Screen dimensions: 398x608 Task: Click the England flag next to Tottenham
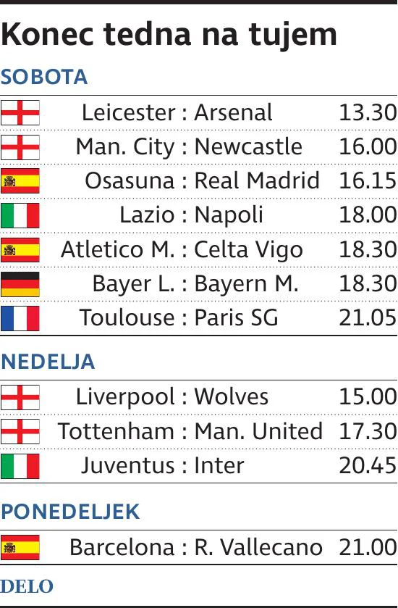pyautogui.click(x=20, y=431)
